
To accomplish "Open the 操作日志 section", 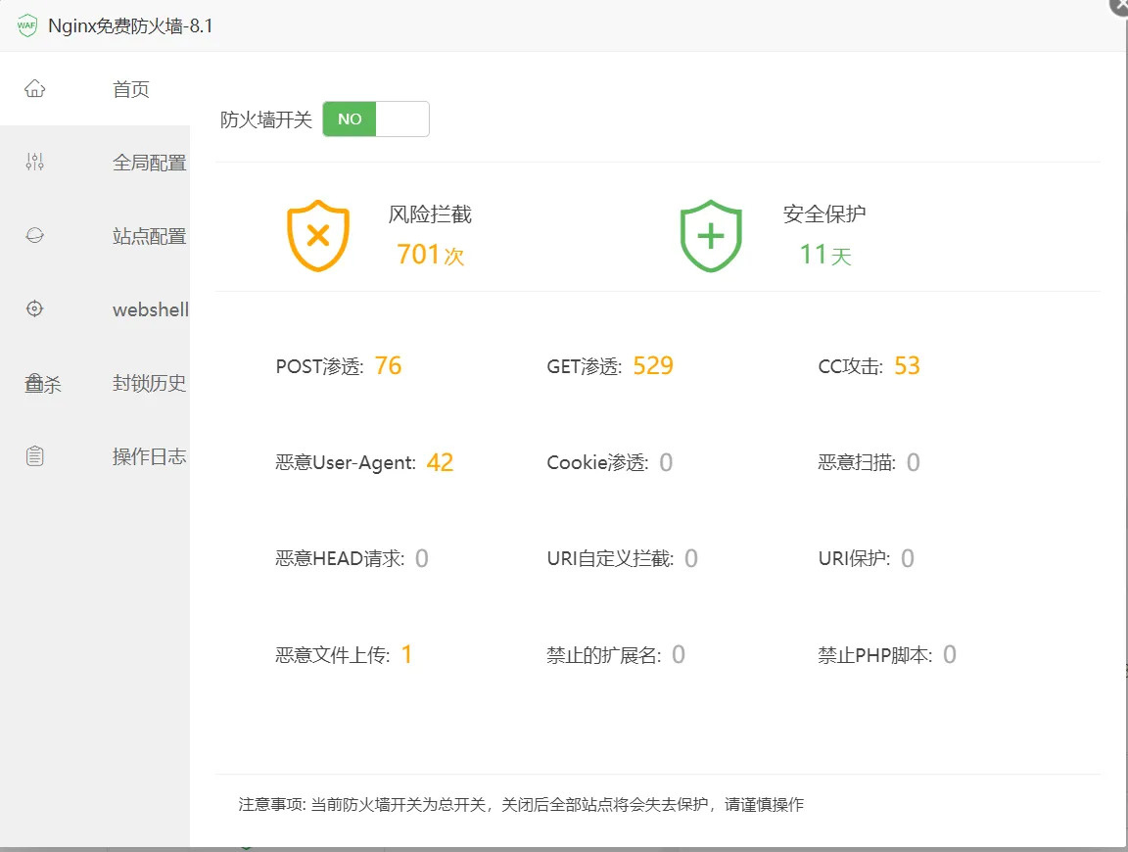I will [x=149, y=455].
